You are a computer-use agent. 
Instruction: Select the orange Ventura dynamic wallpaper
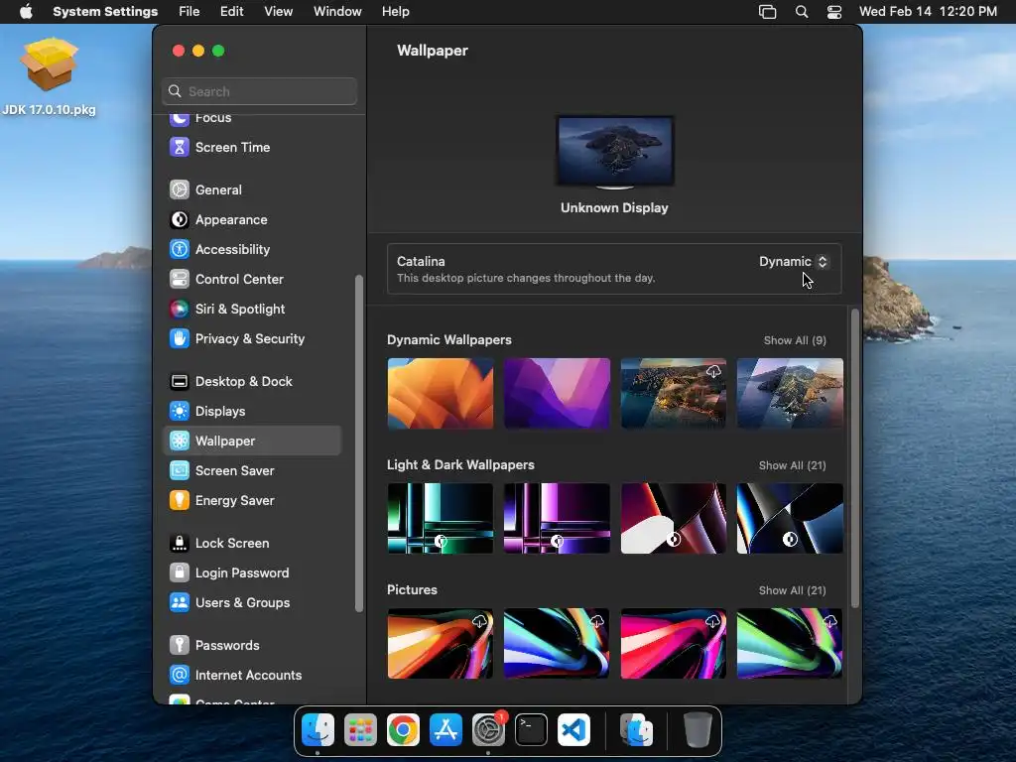pos(441,393)
